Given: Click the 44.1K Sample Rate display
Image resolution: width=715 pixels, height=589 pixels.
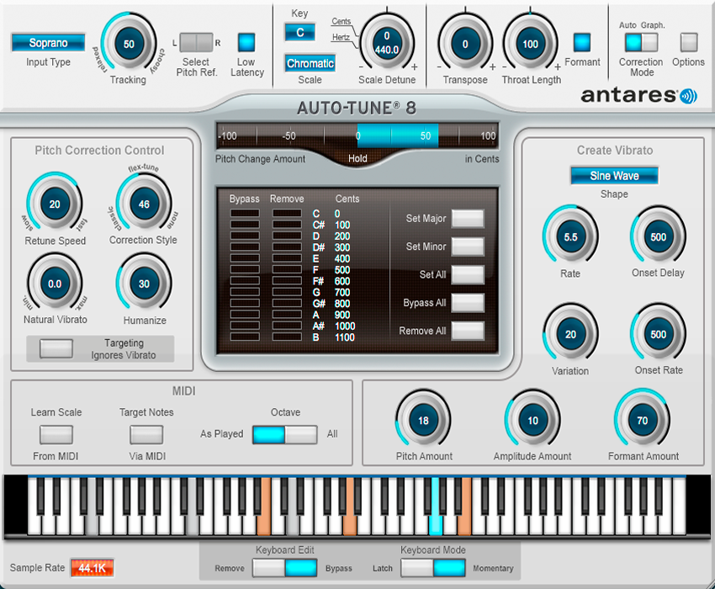Looking at the screenshot, I should (x=92, y=568).
